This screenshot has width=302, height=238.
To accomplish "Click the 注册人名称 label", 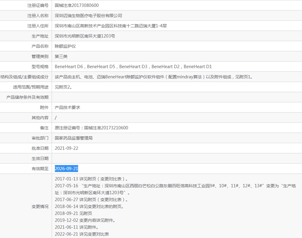I will point(38,16).
